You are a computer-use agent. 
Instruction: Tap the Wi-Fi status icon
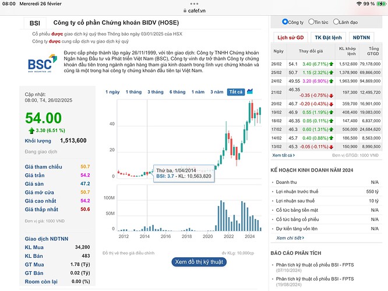coord(359,3)
